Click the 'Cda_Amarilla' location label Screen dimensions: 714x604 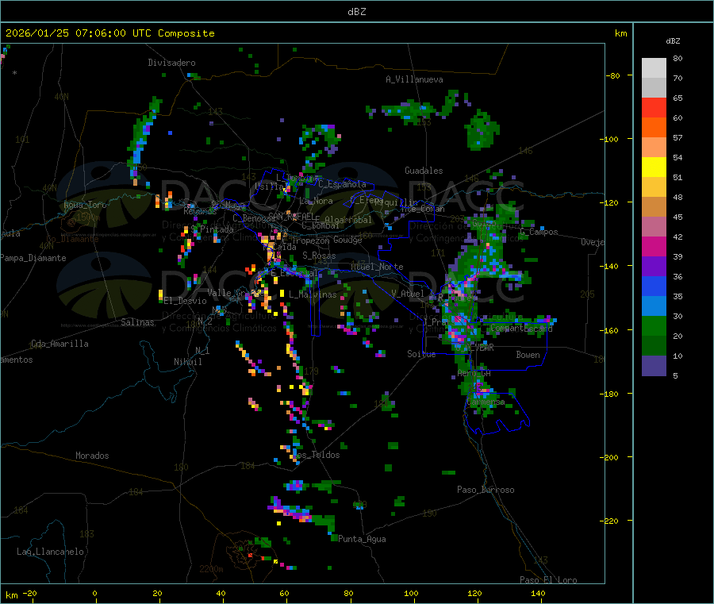(59, 344)
